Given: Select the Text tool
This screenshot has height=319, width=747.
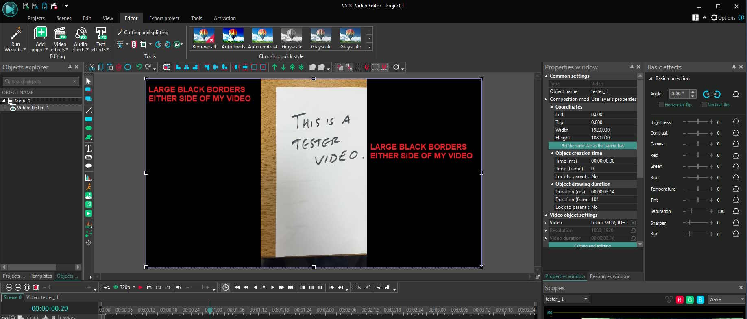Looking at the screenshot, I should (89, 148).
